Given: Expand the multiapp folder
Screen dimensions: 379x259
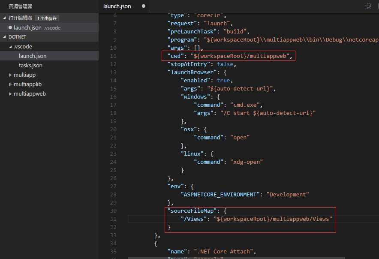Looking at the screenshot, I should 10,75.
